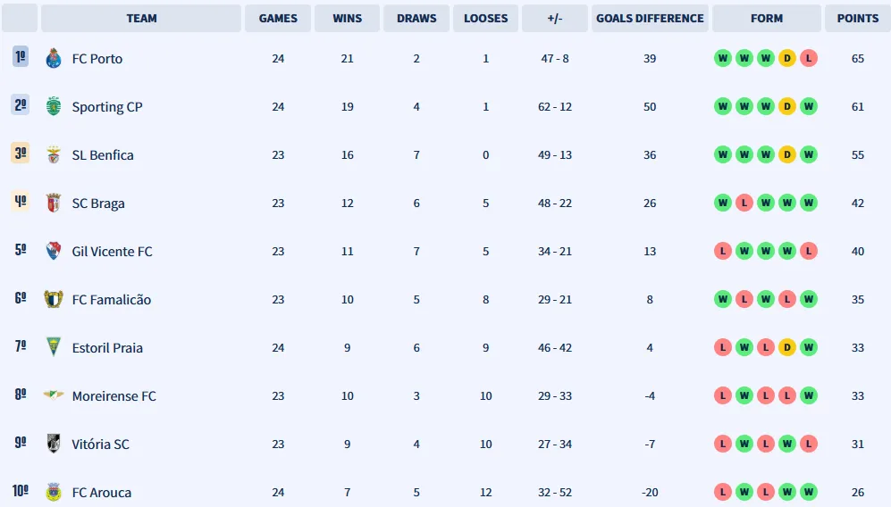
Task: Click the Estoril Praia crest
Action: 53,348
